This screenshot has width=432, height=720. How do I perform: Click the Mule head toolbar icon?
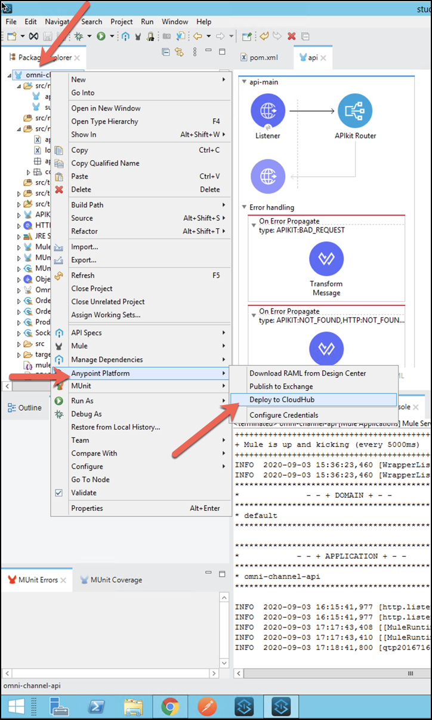point(138,36)
